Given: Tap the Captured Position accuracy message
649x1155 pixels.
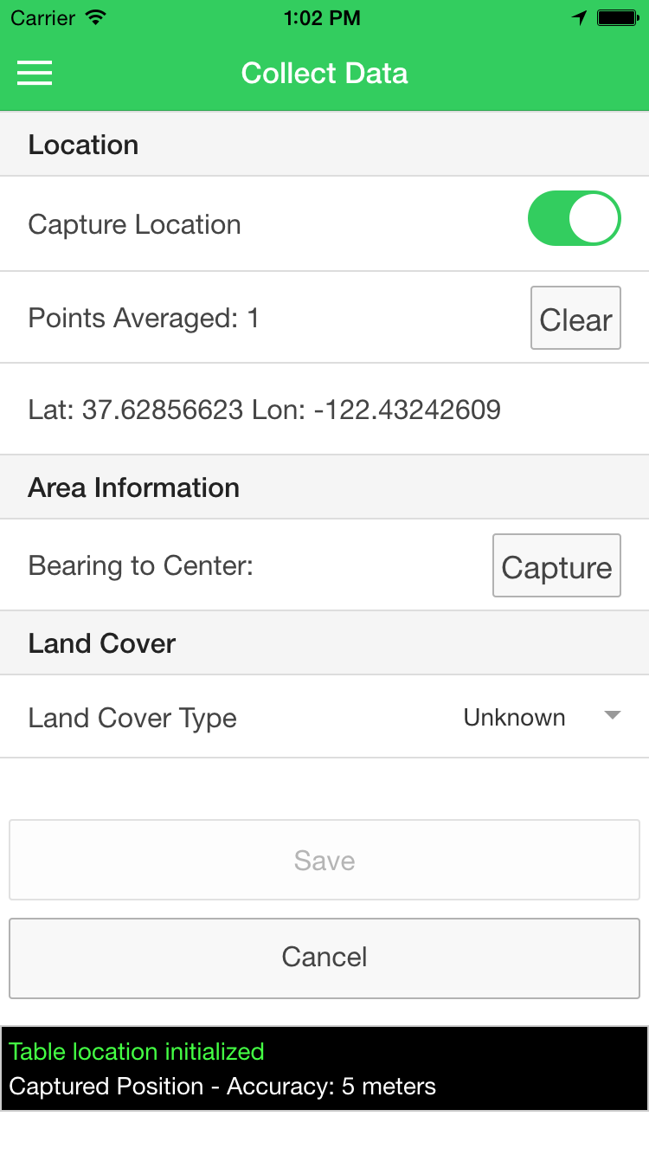Looking at the screenshot, I should tap(222, 1087).
